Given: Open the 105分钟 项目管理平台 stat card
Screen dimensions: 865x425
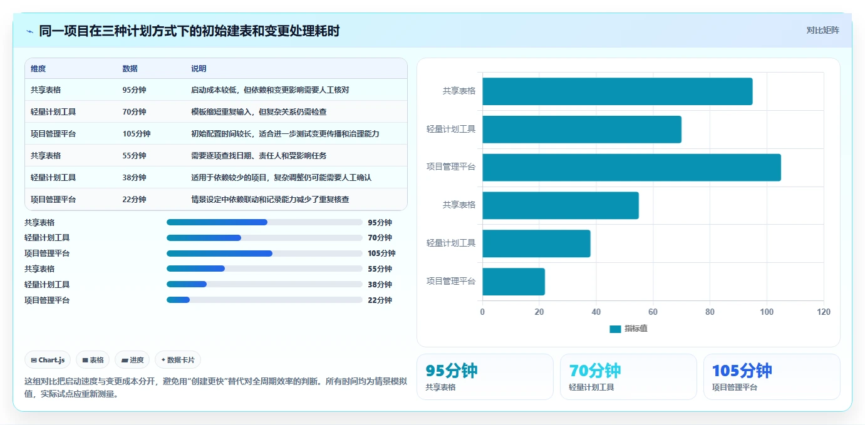Looking at the screenshot, I should tap(772, 377).
